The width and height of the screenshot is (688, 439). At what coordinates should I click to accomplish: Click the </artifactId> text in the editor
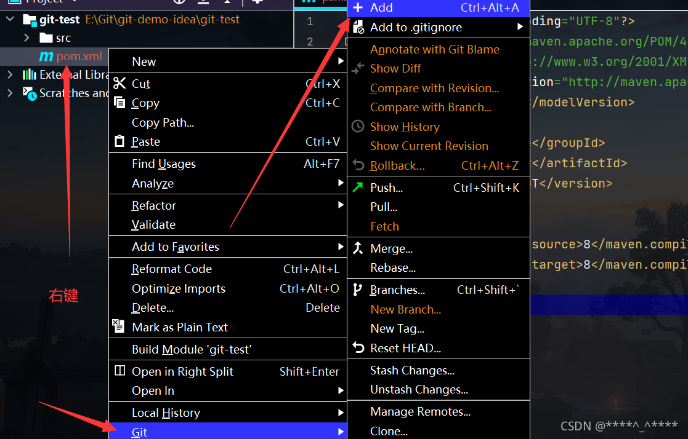pos(580,163)
